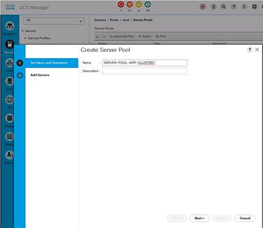Image resolution: width=263 pixels, height=228 pixels.
Task: Click the info icon in header
Action: point(244,7)
